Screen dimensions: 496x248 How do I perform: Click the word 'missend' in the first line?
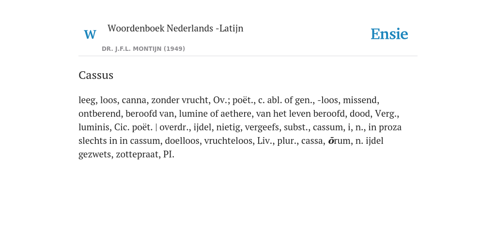361,100
